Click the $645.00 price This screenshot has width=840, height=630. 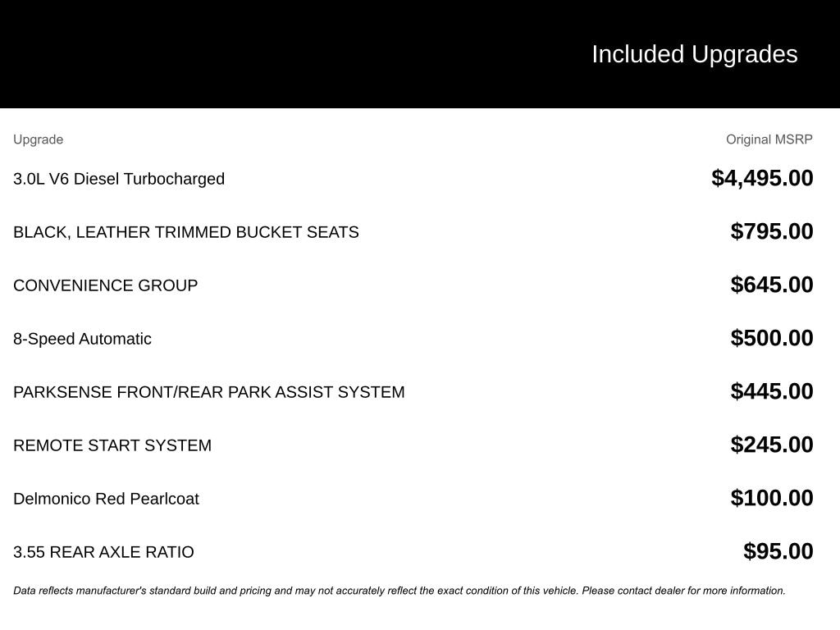tap(772, 285)
